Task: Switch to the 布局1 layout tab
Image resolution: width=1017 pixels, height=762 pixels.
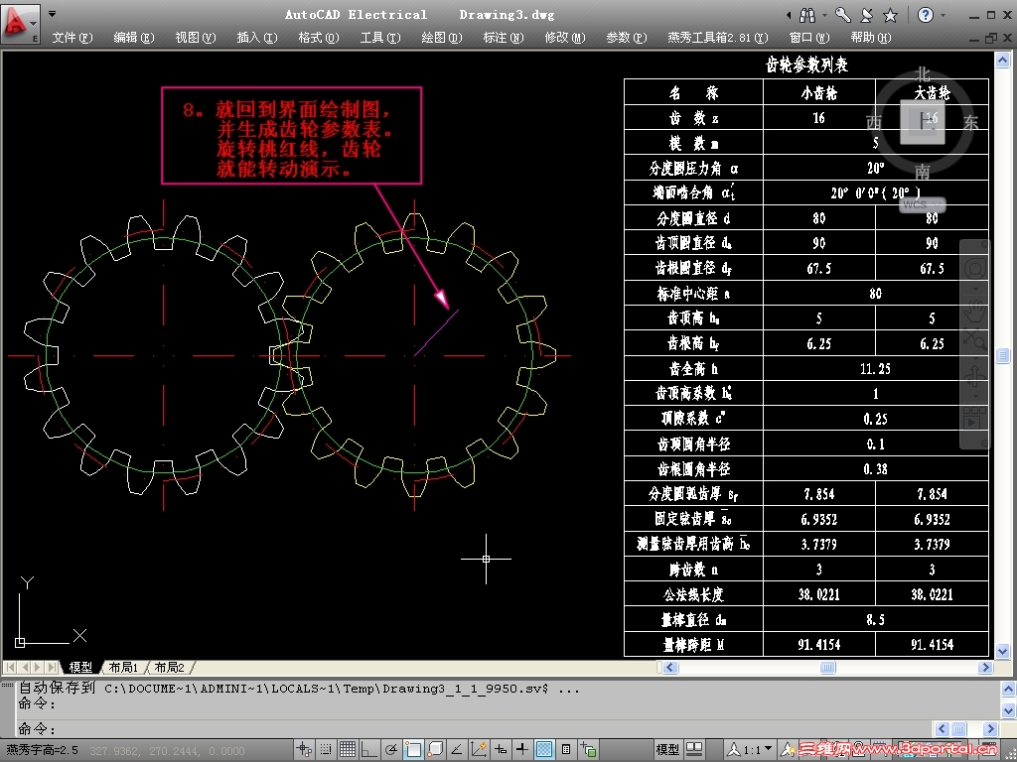Action: point(123,667)
